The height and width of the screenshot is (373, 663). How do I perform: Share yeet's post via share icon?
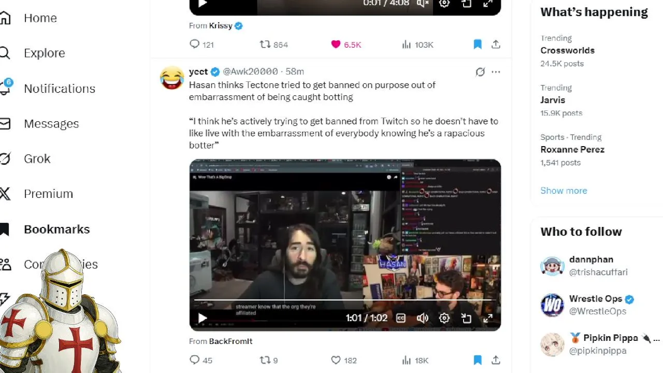click(496, 360)
